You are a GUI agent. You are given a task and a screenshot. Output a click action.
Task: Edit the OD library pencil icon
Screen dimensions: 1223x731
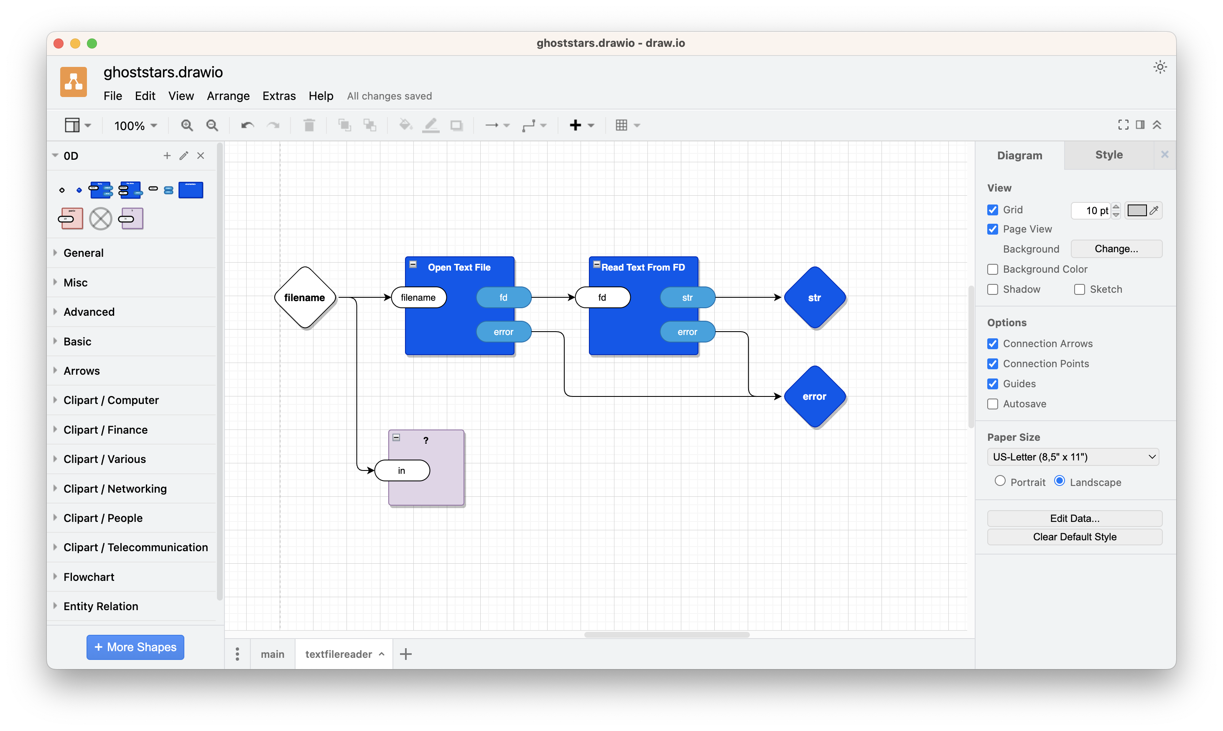183,156
